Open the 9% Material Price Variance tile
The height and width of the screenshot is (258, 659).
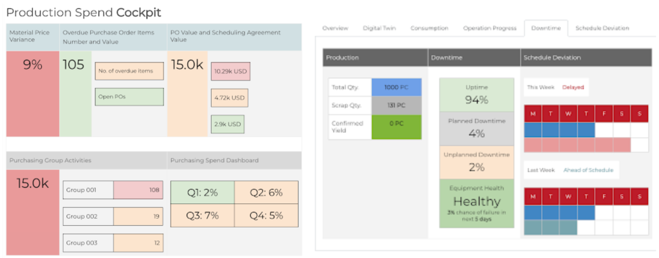pos(33,94)
